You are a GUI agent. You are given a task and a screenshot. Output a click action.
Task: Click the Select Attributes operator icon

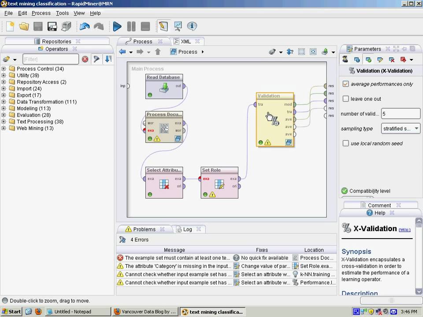[164, 184]
